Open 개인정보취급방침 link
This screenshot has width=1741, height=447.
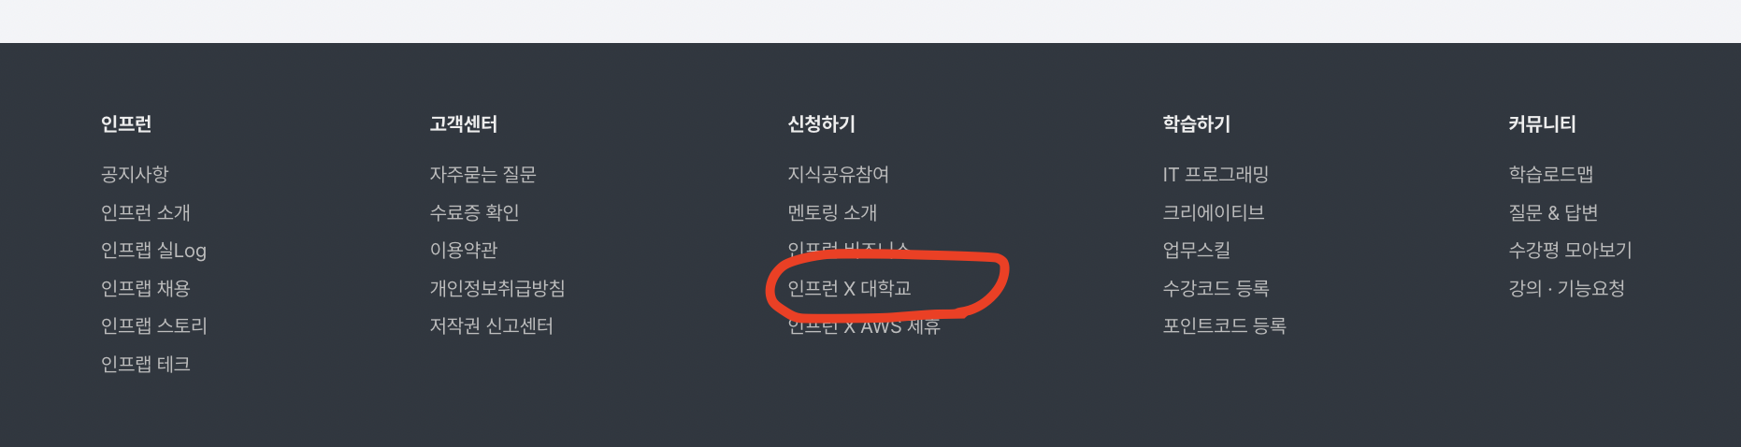click(497, 288)
